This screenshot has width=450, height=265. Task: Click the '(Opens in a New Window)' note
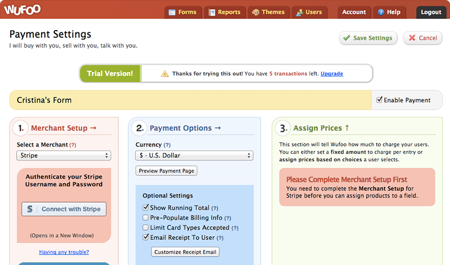point(62,235)
